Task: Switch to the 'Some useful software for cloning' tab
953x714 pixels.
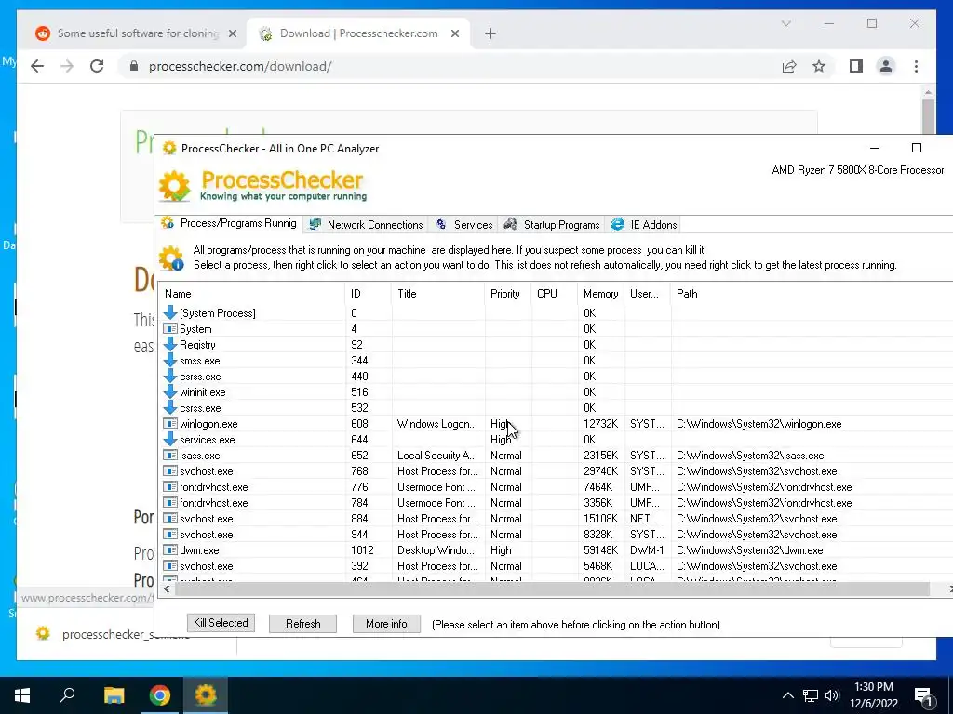Action: [x=137, y=33]
